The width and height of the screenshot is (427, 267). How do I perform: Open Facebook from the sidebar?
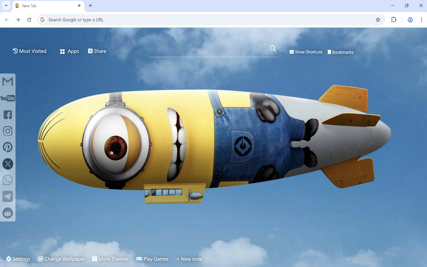coord(7,114)
